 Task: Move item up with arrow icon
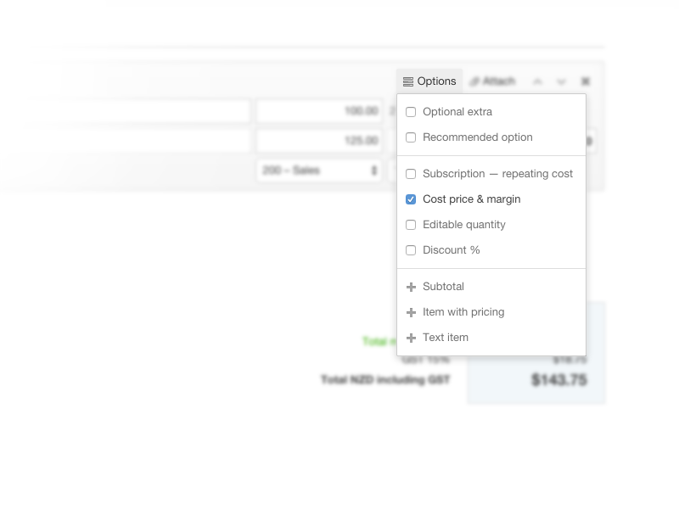pos(537,81)
